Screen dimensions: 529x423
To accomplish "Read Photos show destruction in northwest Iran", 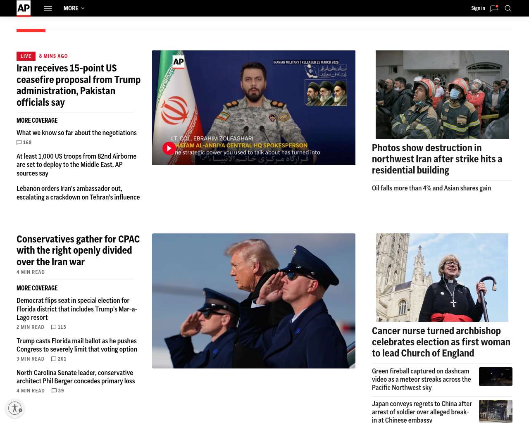I will click(x=437, y=159).
